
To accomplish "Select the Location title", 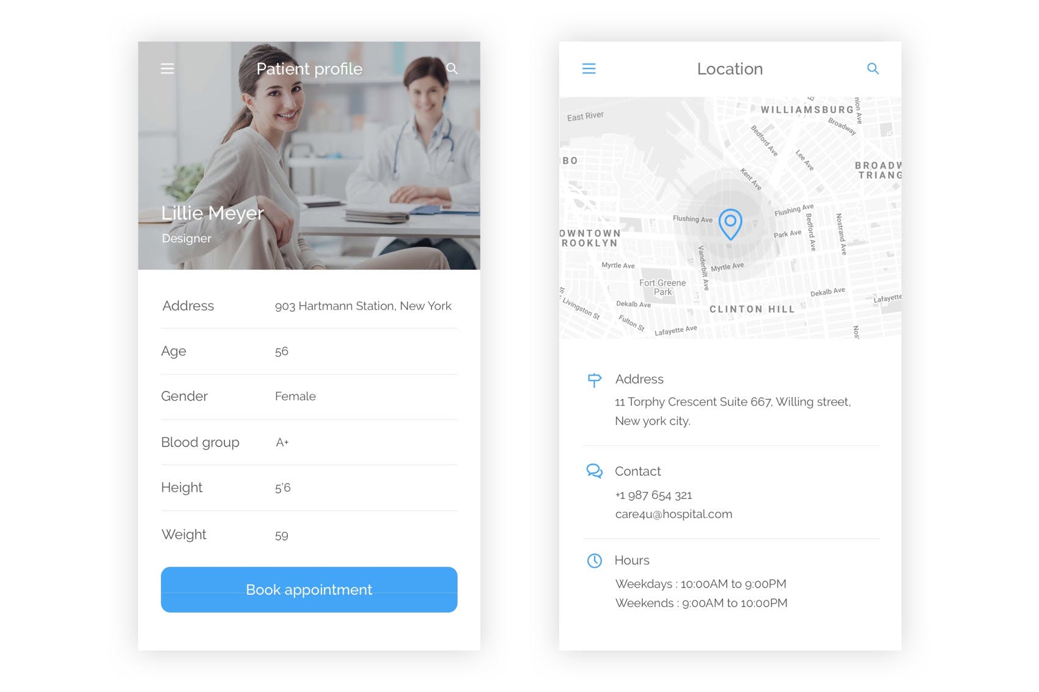I will 730,68.
